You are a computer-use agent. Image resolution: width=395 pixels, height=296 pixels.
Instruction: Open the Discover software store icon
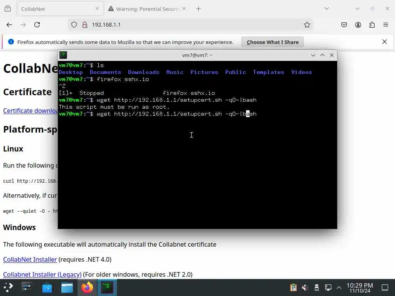tap(47, 288)
